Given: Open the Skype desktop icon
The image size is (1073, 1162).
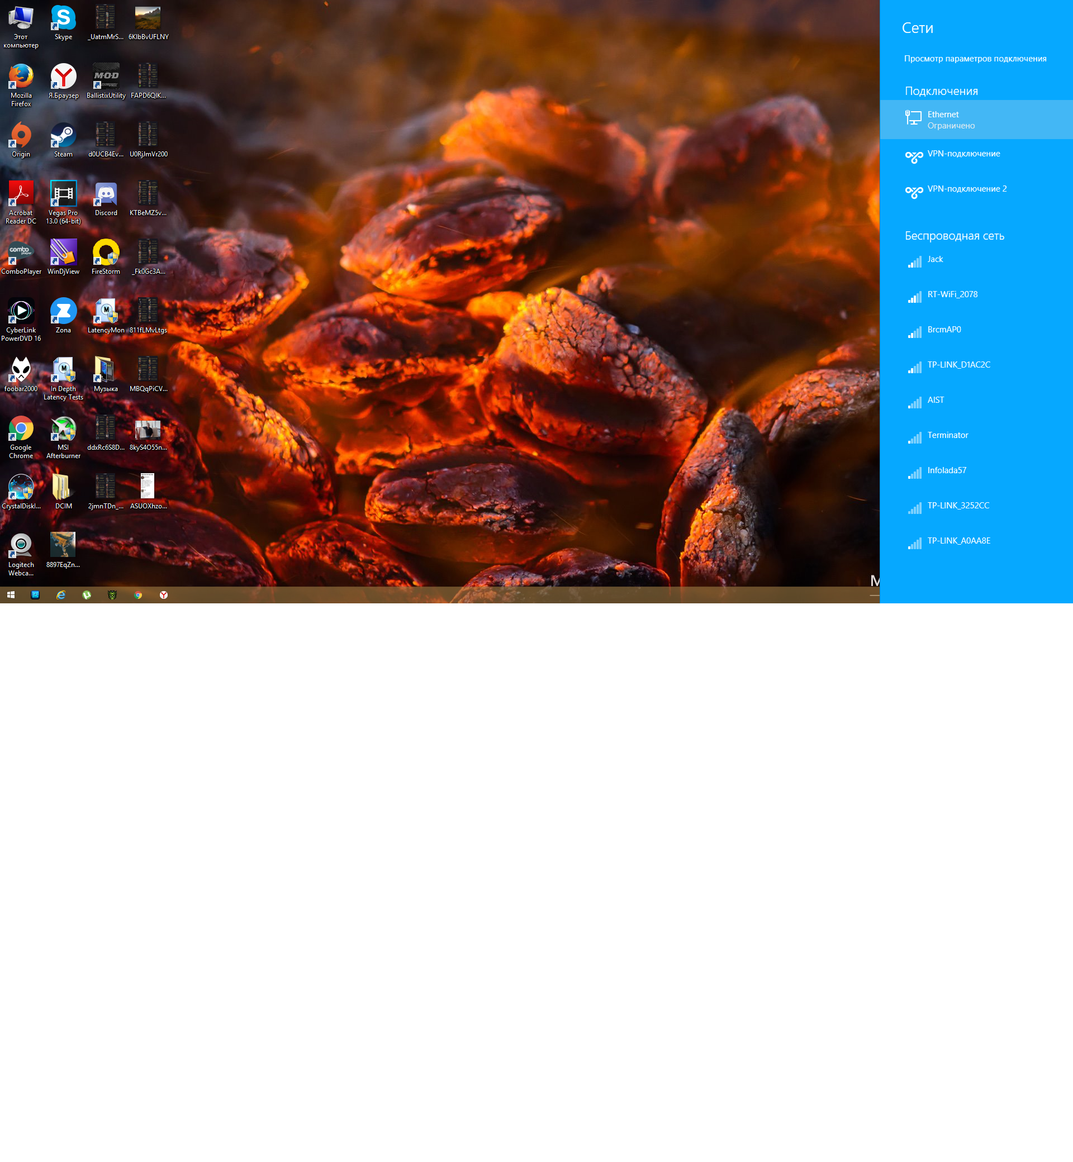Looking at the screenshot, I should pyautogui.click(x=63, y=18).
